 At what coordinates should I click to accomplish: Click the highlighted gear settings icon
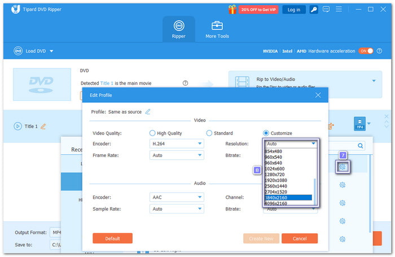[342, 167]
